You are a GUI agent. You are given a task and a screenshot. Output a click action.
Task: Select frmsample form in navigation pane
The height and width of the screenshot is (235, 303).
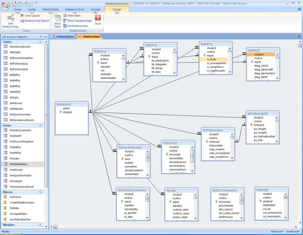(x=23, y=181)
